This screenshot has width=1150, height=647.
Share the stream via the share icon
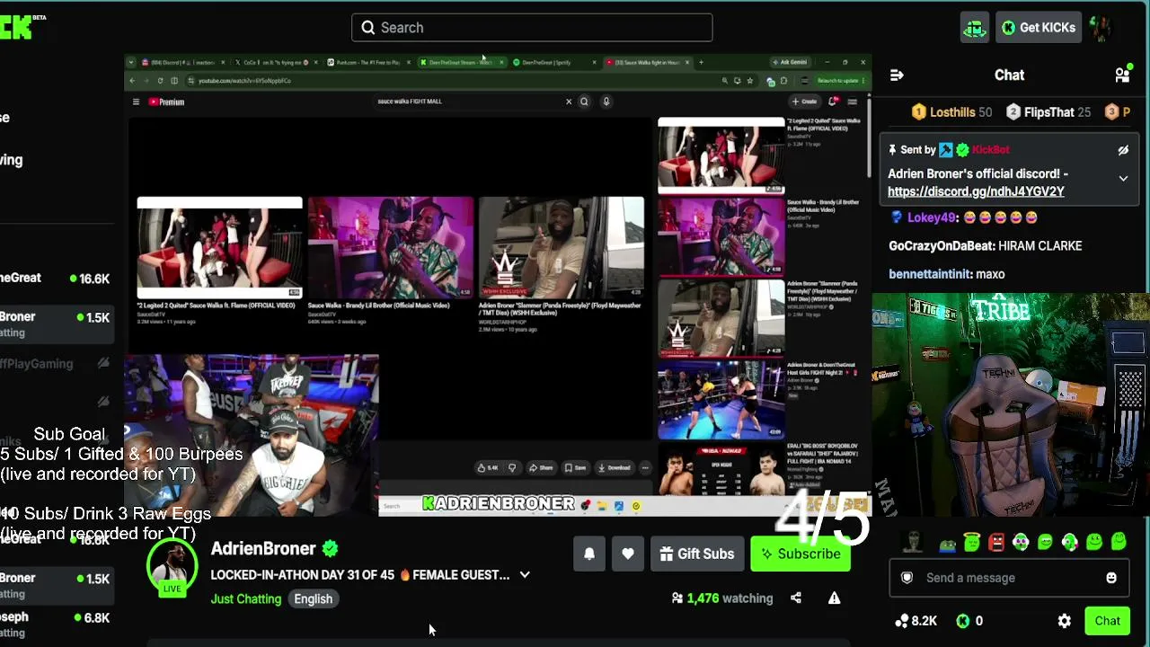(796, 598)
